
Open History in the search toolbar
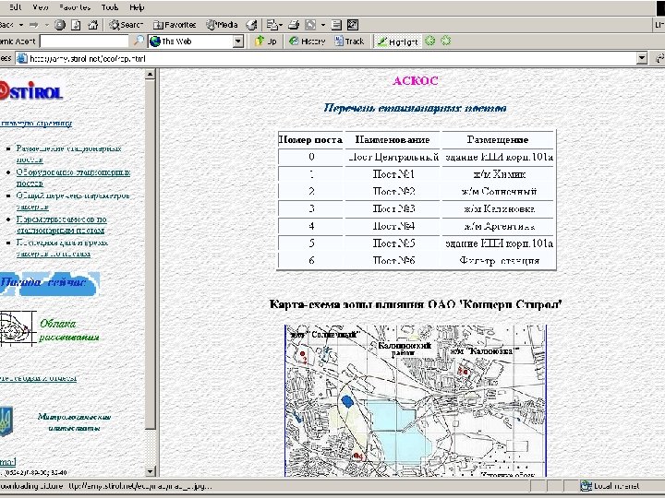point(308,41)
